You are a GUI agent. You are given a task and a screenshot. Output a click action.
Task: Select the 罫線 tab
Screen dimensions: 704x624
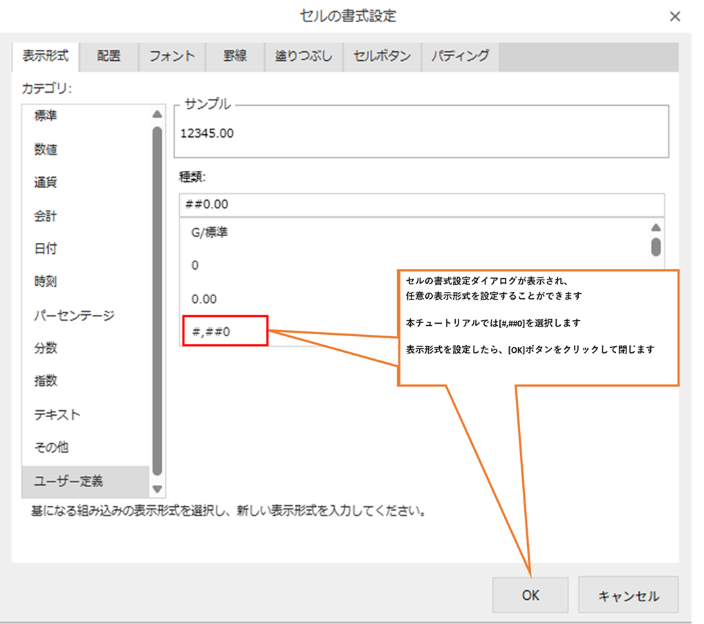[235, 57]
